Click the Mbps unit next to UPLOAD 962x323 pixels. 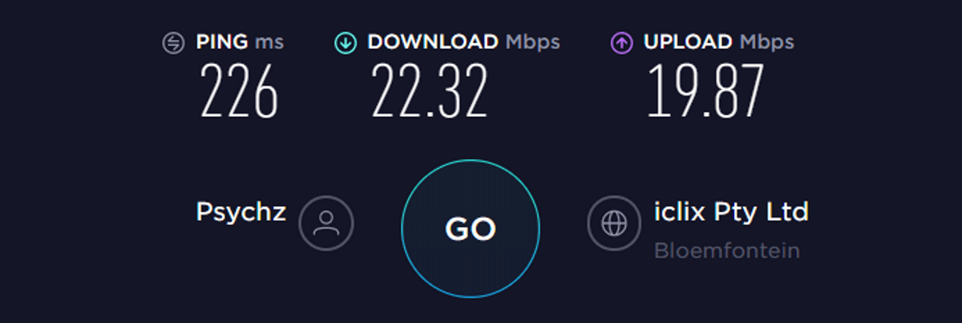(766, 42)
